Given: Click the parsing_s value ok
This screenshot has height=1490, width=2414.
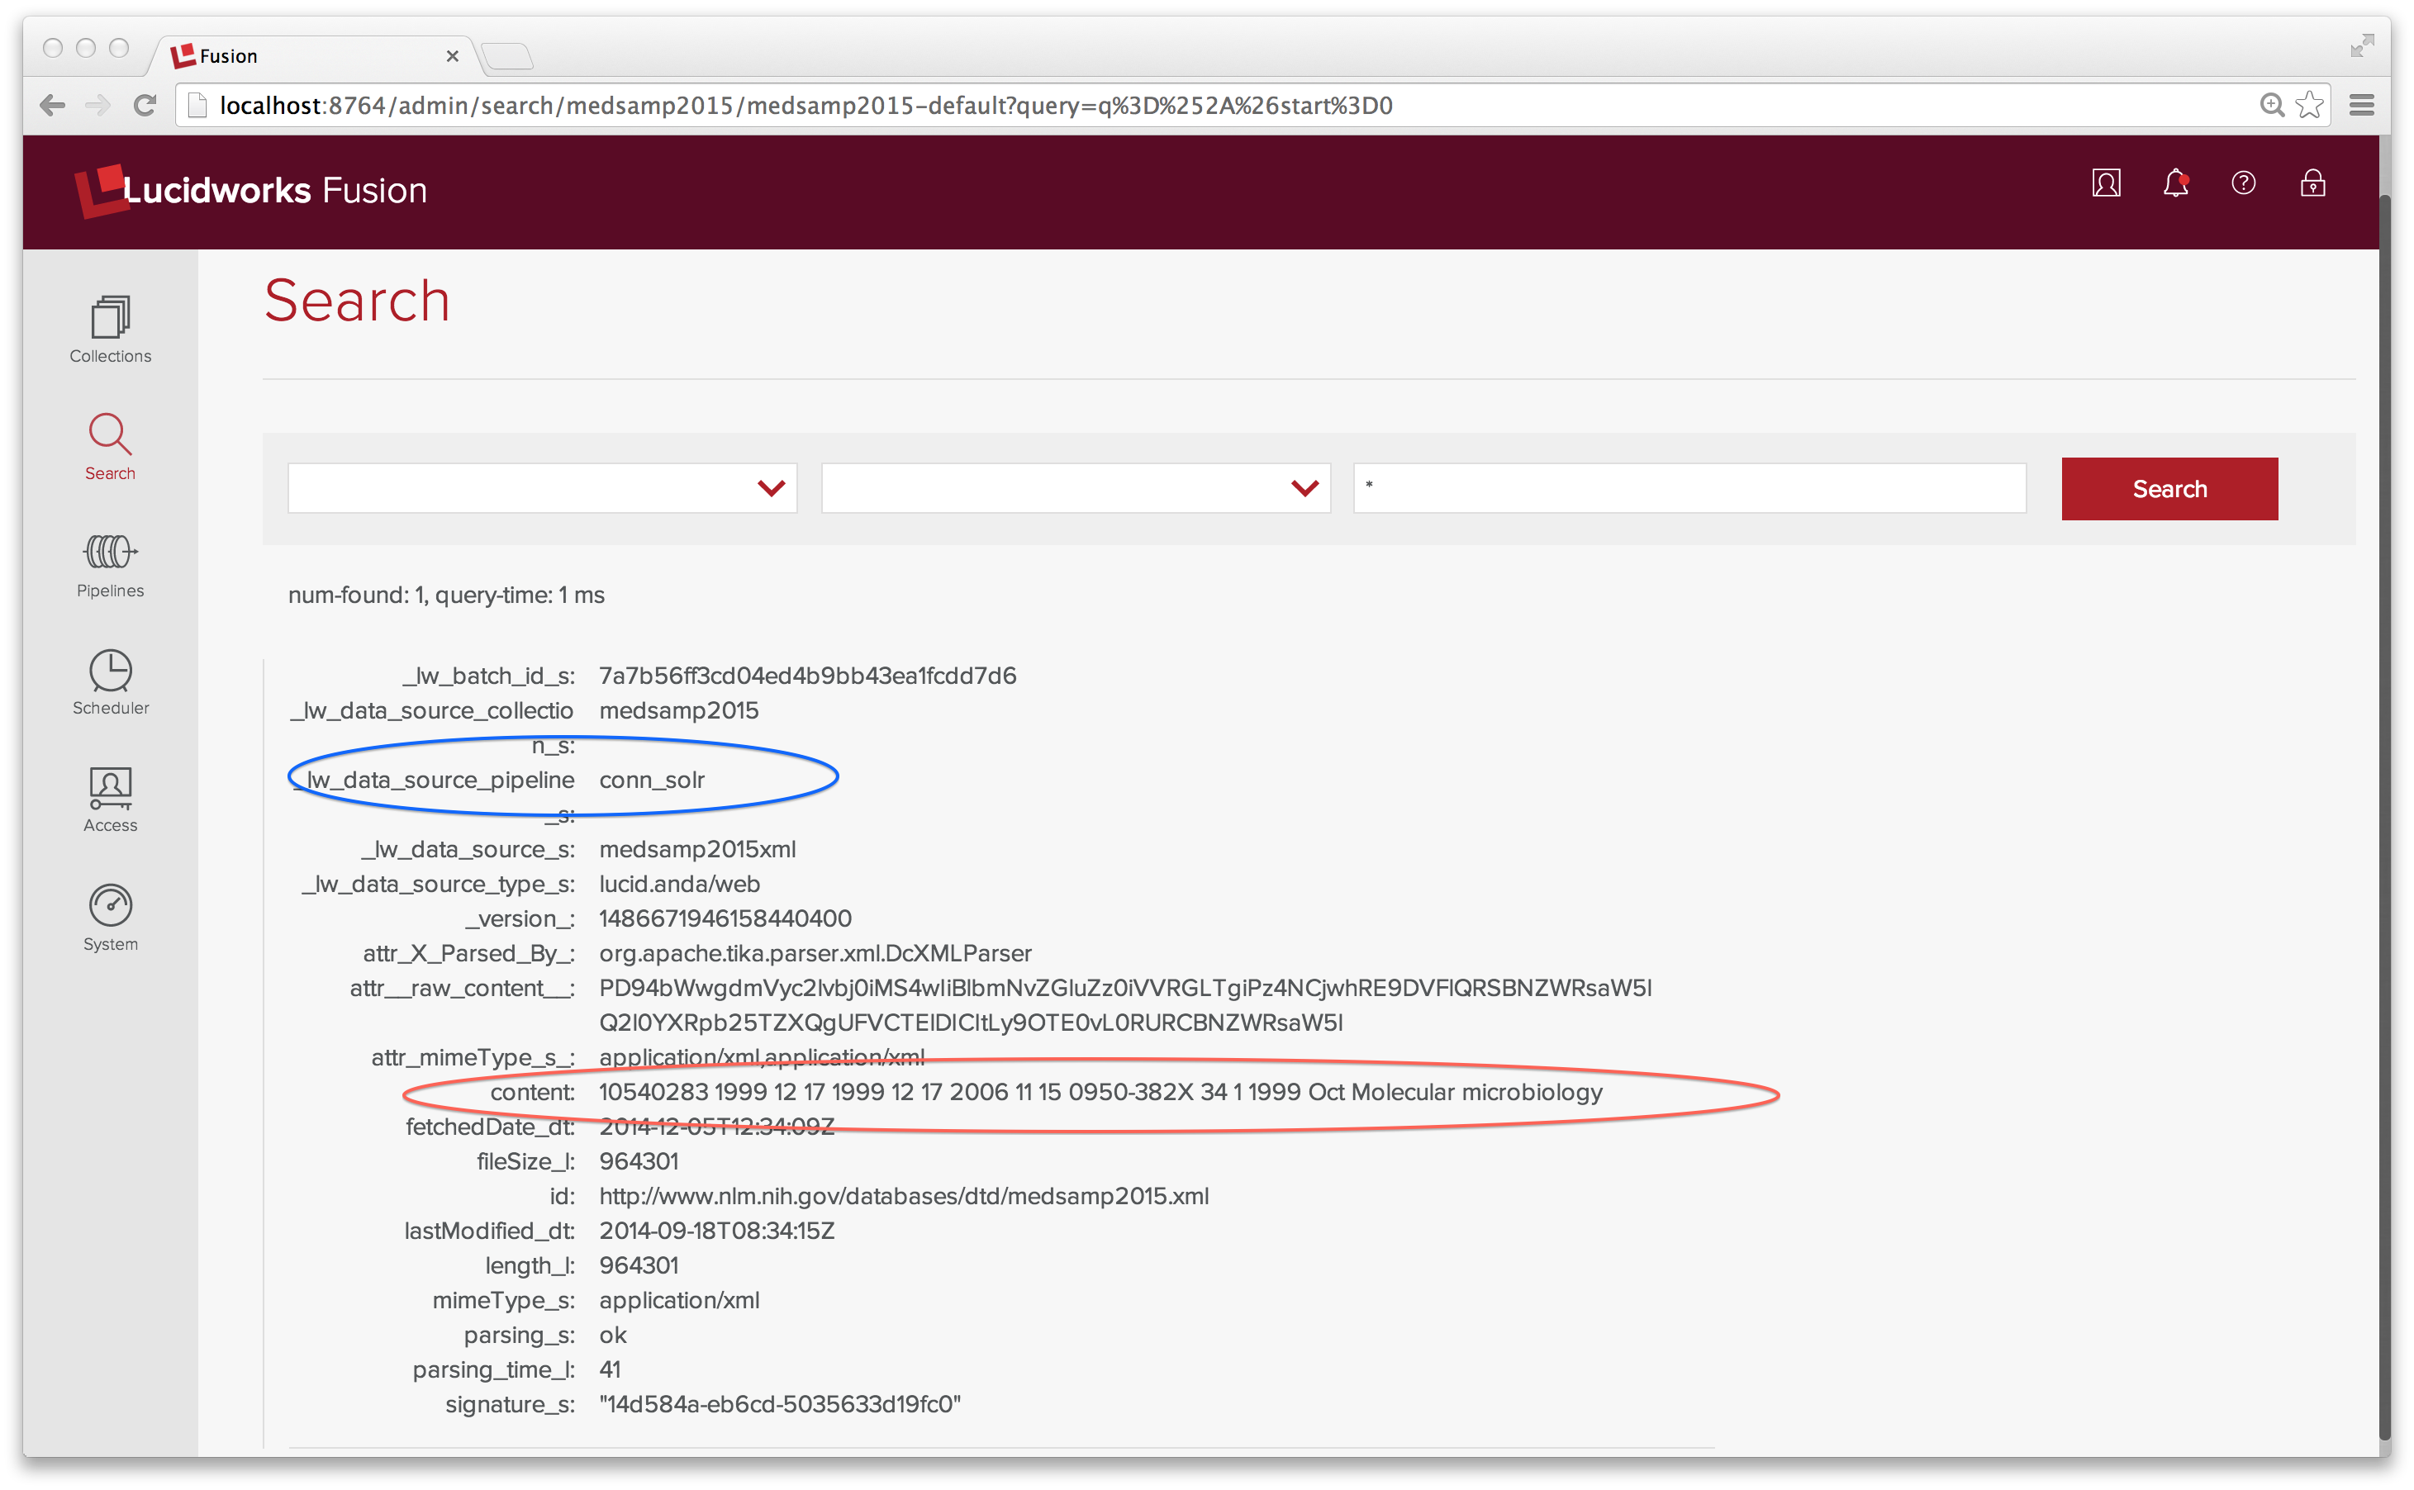Looking at the screenshot, I should (612, 1336).
